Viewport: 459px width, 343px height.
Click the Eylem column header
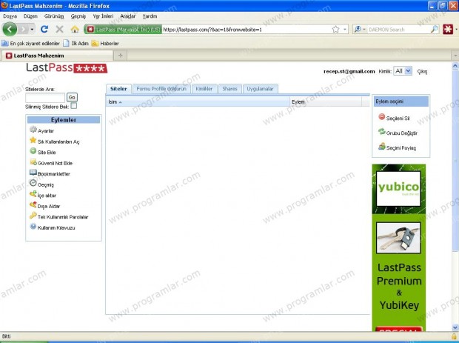coord(326,101)
